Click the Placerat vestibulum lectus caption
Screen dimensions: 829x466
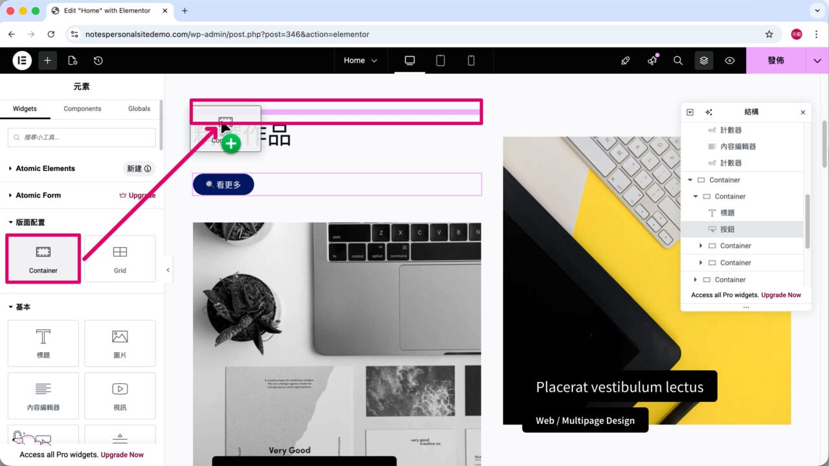(619, 387)
